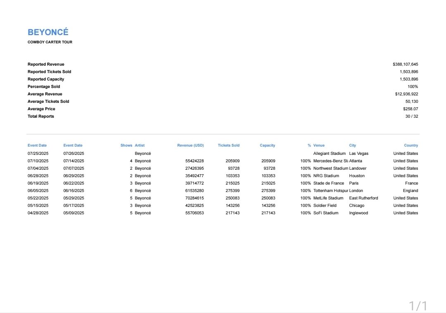Click the City column header

[x=352, y=145]
